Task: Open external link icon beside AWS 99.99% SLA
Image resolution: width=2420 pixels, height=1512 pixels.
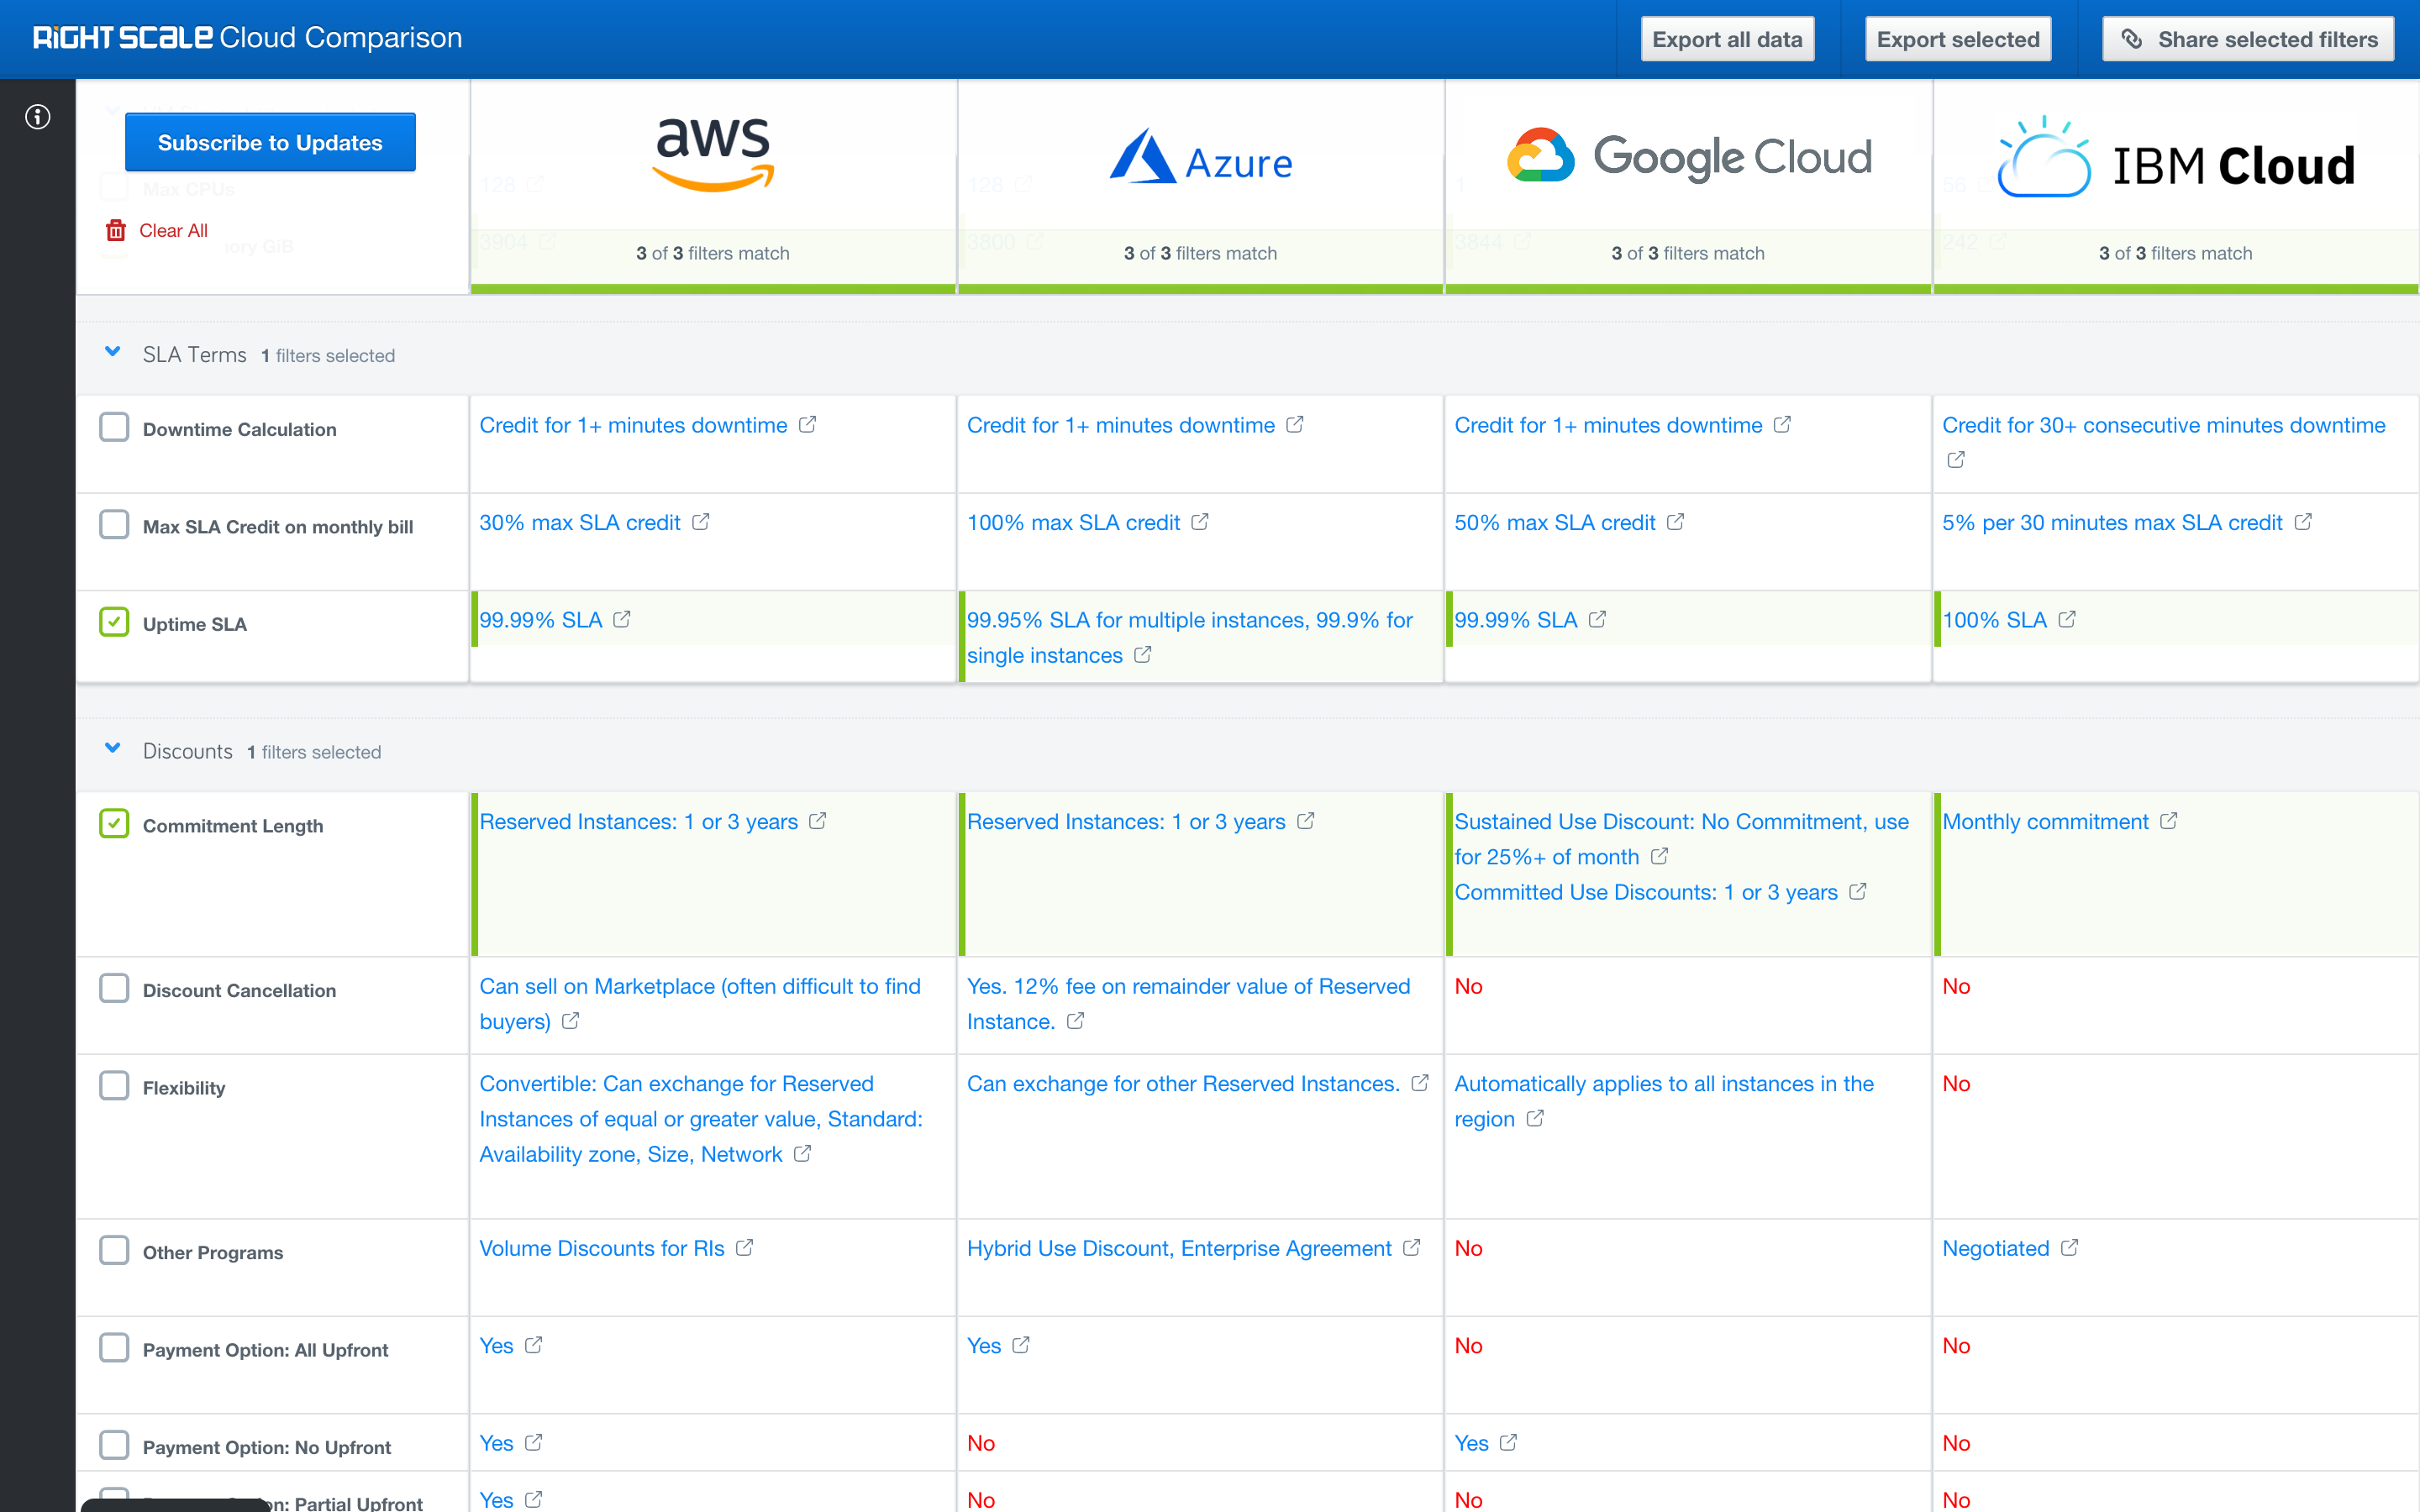Action: 622,619
